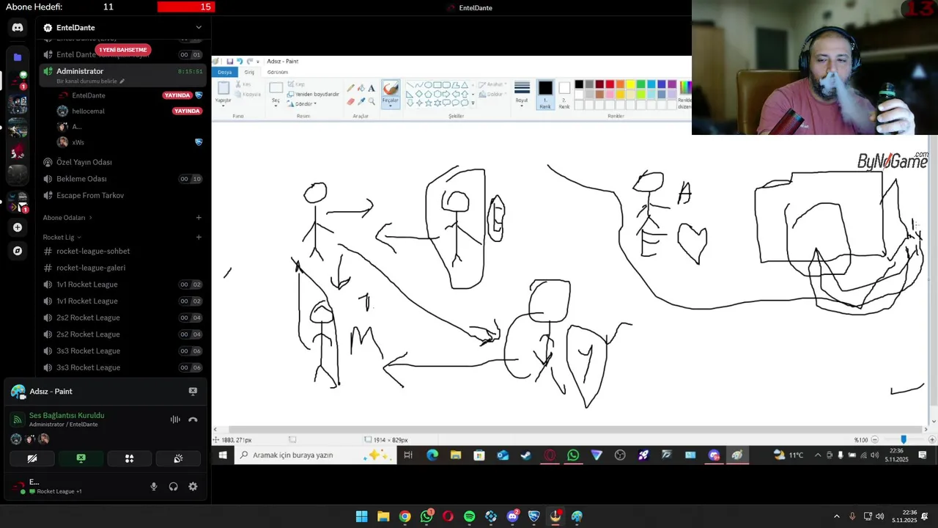Toggle screen share stop button in Discord
Image resolution: width=938 pixels, height=528 pixels.
[x=81, y=458]
